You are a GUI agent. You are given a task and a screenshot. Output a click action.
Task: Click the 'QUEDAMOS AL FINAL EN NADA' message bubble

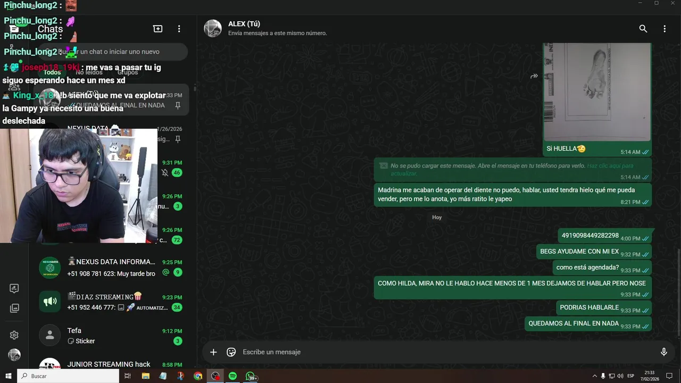[588, 323]
